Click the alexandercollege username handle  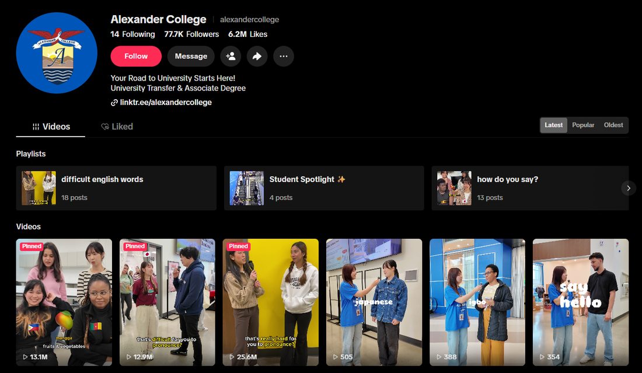pos(249,20)
